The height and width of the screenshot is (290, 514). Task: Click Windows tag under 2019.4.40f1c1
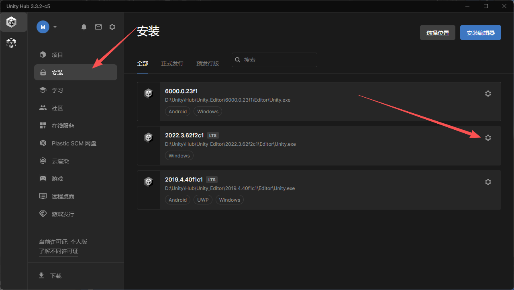coord(230,200)
